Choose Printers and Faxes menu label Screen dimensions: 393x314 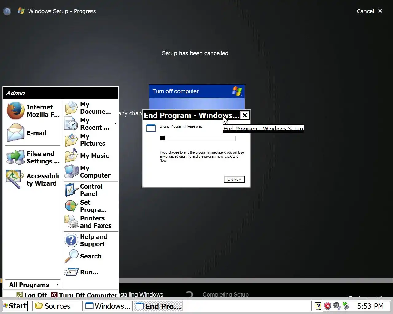[x=96, y=222]
